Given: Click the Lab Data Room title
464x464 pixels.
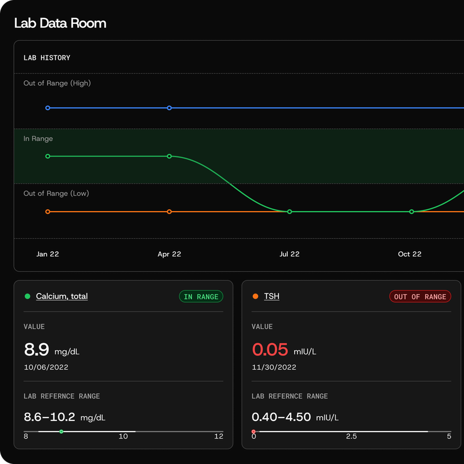Looking at the screenshot, I should point(60,23).
